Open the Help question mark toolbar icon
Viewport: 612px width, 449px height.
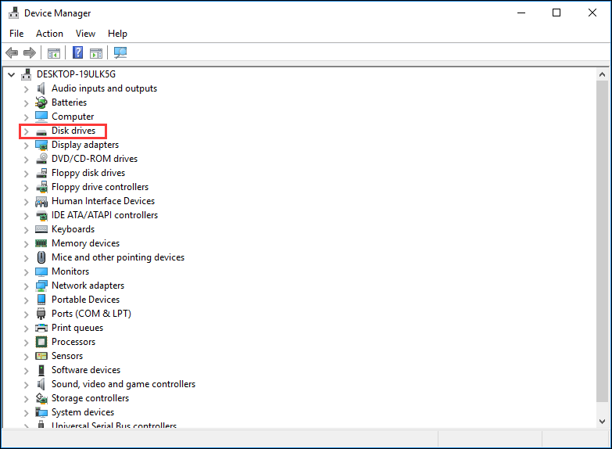[77, 52]
